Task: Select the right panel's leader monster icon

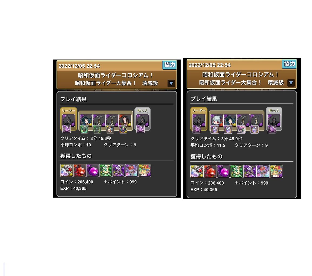Action: [199, 120]
